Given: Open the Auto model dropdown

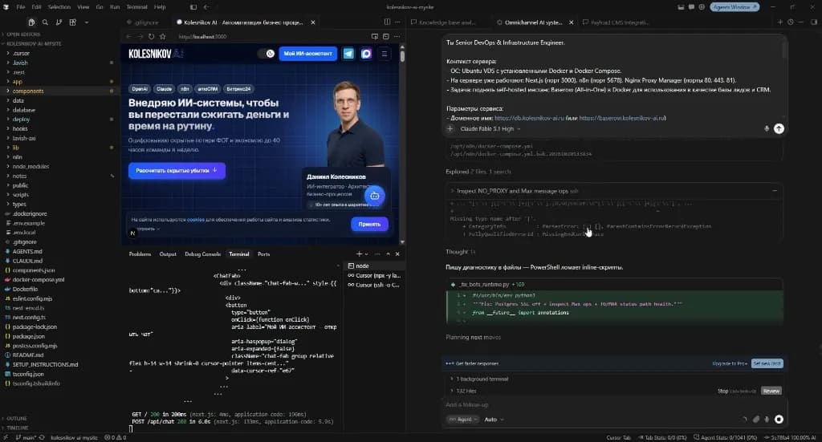Looking at the screenshot, I should [494, 420].
